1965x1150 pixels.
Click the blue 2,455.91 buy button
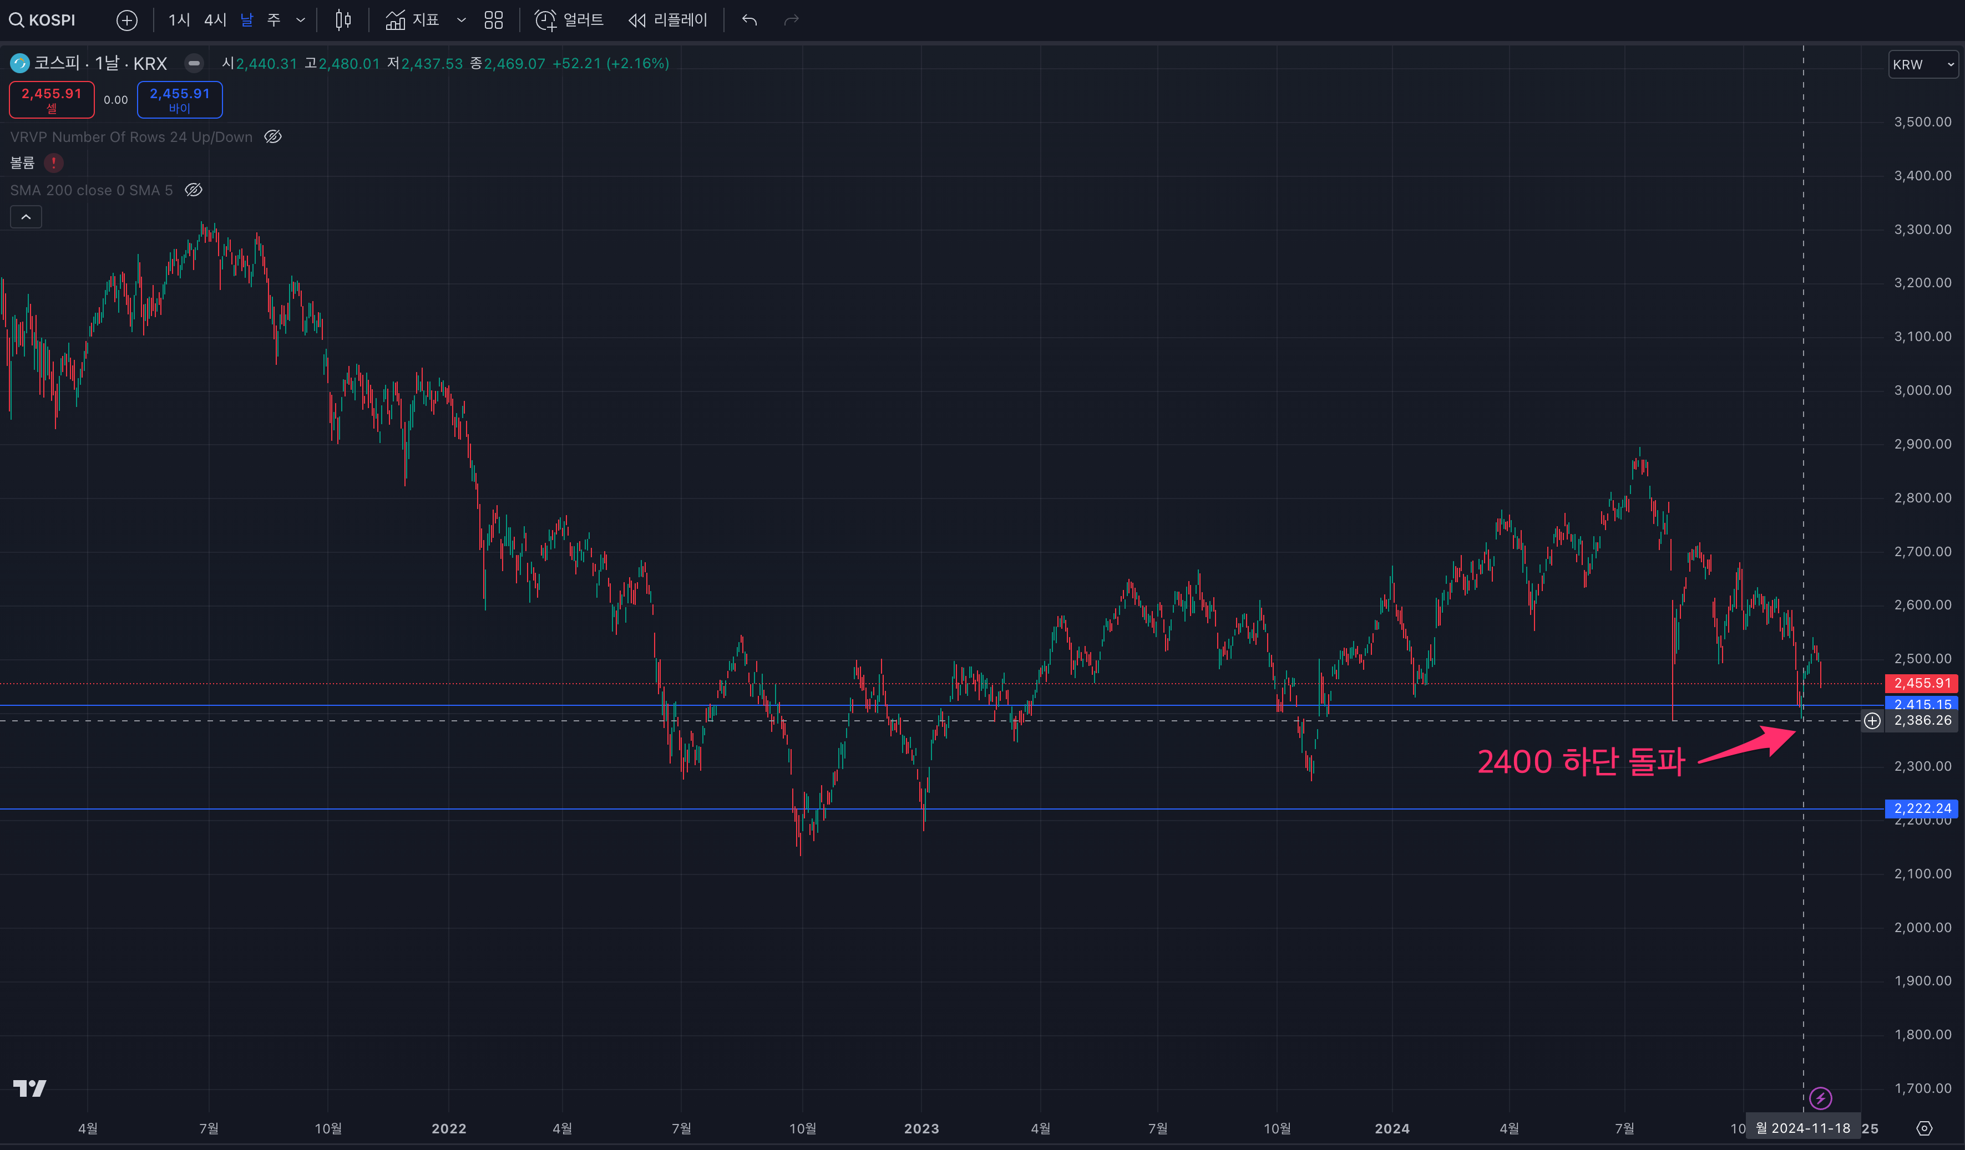coord(179,100)
